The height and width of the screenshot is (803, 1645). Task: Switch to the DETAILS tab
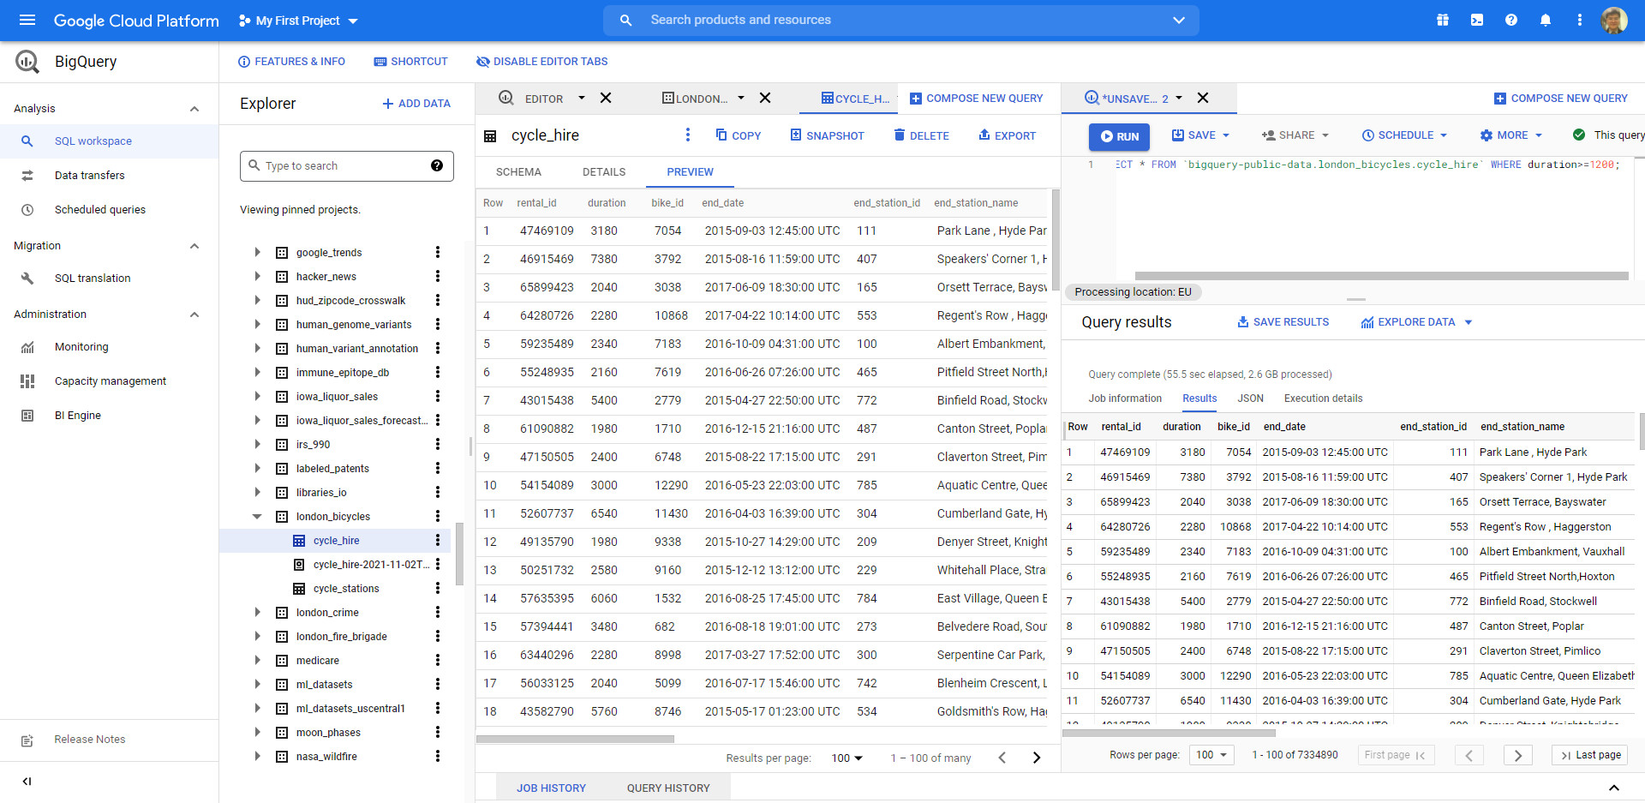pyautogui.click(x=604, y=171)
